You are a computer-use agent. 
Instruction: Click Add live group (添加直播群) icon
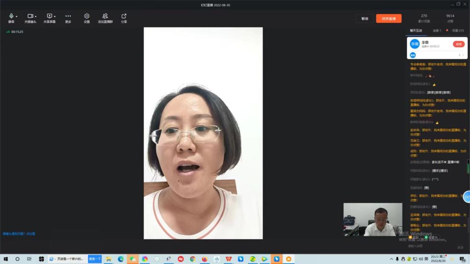pos(105,18)
